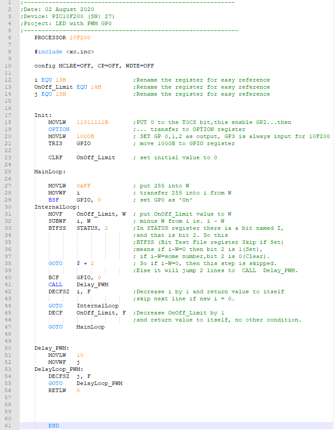Place cursor on the TRIS instruction
The height and width of the screenshot is (430, 334).
point(55,143)
